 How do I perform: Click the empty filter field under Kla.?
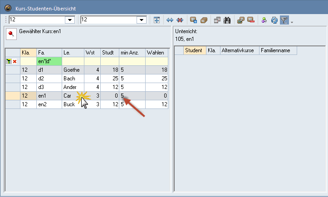[28, 61]
